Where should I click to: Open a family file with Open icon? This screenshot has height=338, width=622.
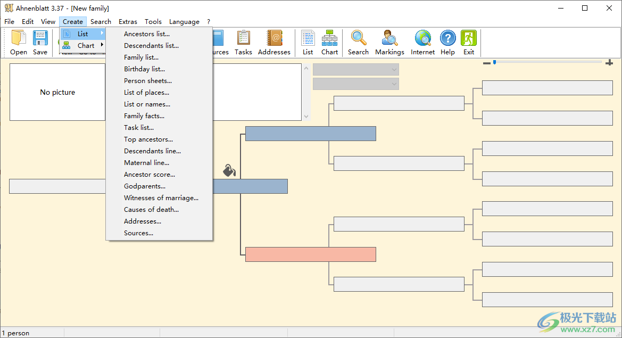19,43
